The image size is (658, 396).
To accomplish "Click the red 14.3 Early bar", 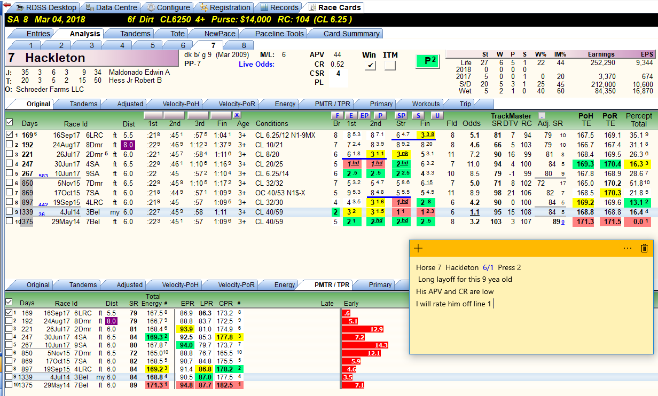I will 365,345.
